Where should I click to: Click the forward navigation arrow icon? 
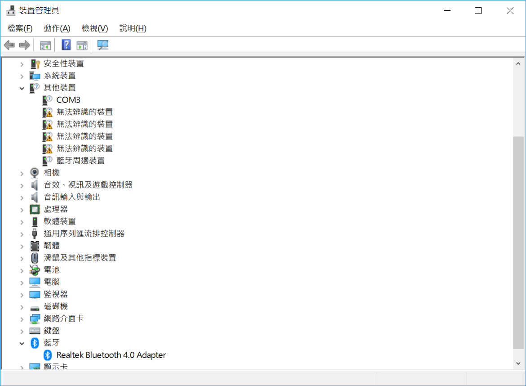(25, 45)
